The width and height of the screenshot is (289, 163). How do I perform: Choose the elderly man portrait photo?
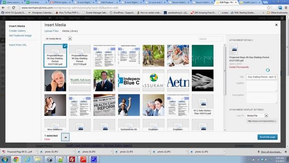click(x=55, y=81)
